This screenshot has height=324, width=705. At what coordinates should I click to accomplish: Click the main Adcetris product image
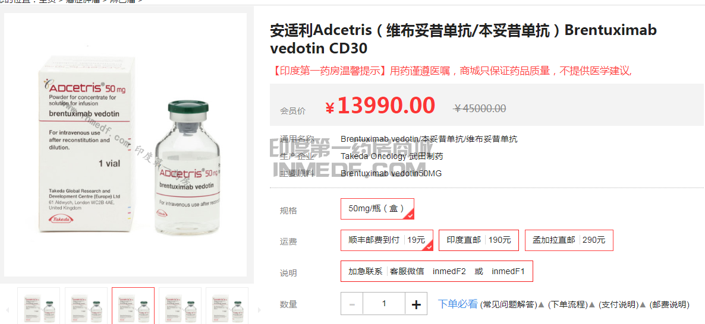[125, 145]
